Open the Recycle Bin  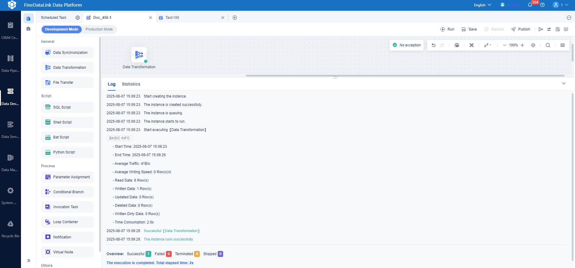pyautogui.click(x=10, y=229)
